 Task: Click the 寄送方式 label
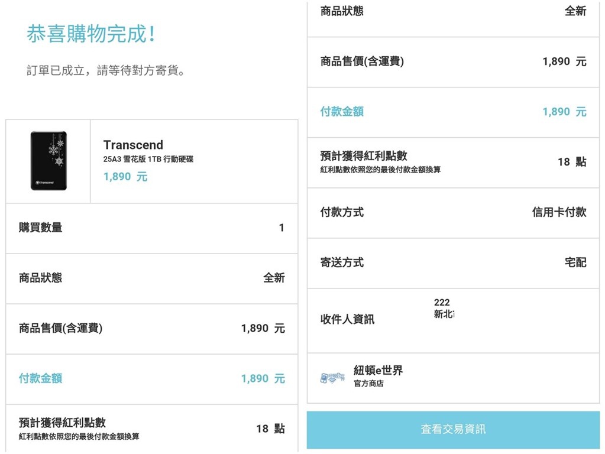click(342, 262)
